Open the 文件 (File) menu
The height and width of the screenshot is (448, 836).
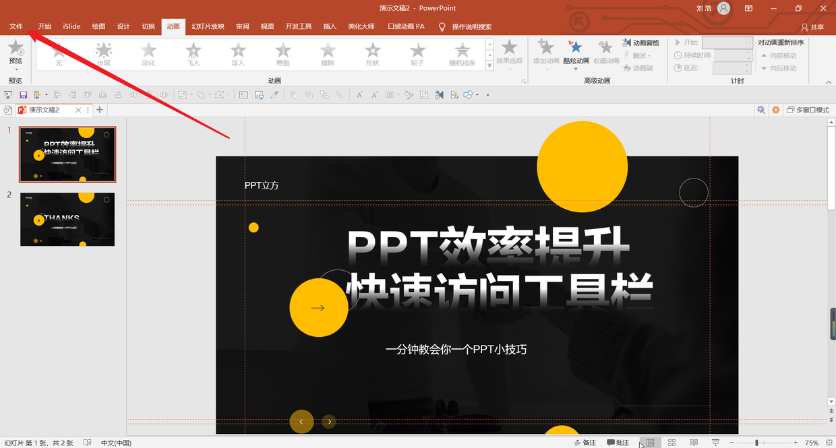[x=16, y=27]
